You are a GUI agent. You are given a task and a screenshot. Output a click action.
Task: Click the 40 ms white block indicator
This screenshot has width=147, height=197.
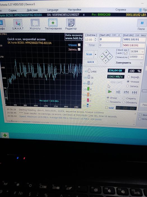pyautogui.click(x=89, y=71)
